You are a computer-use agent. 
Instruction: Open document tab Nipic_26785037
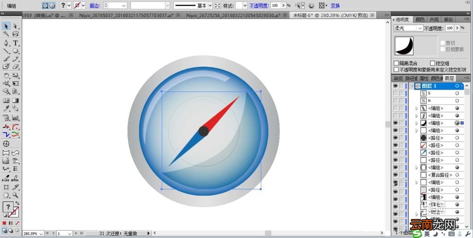[x=127, y=15]
